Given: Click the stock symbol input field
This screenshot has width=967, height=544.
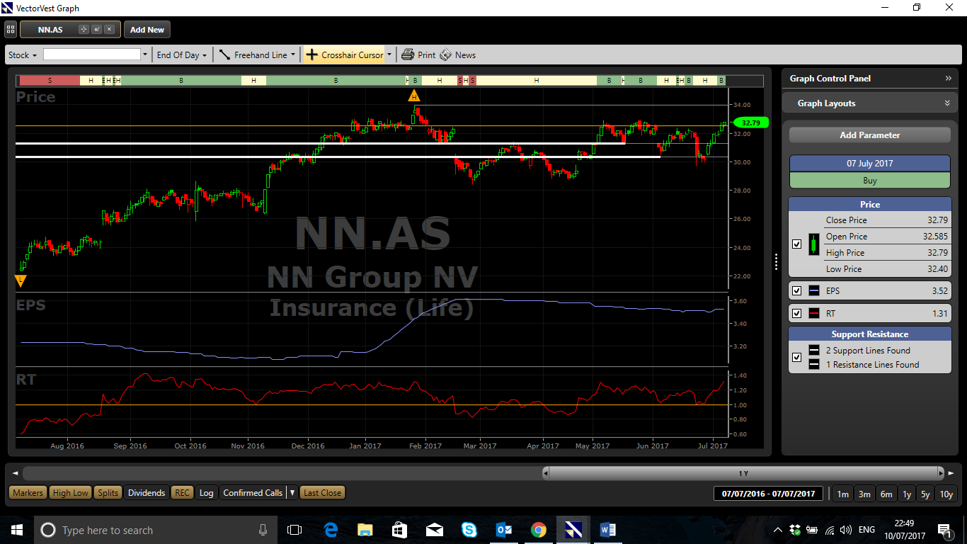Looking at the screenshot, I should tap(92, 55).
